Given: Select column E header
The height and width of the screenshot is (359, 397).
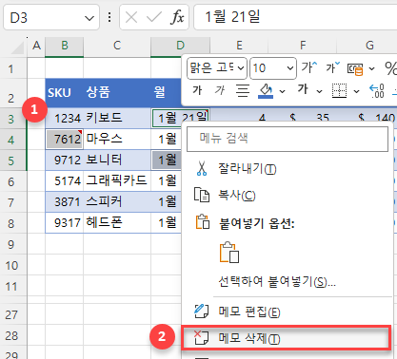Looking at the screenshot, I should coord(239,47).
